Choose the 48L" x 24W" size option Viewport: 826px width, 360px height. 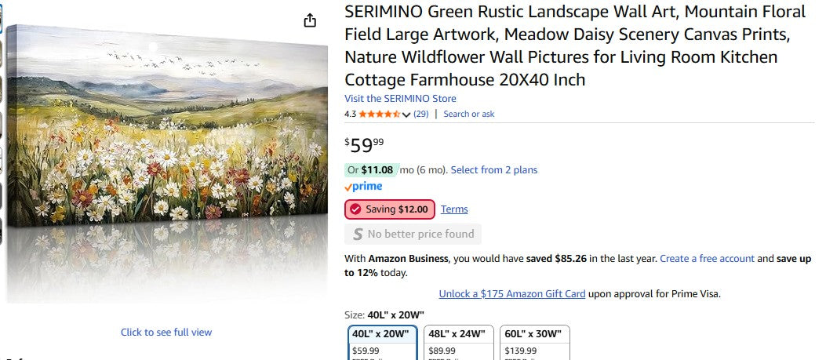459,342
